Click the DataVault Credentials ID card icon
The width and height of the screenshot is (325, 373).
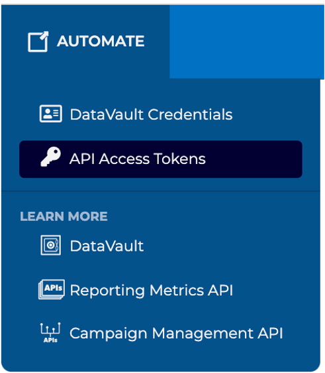[51, 113]
